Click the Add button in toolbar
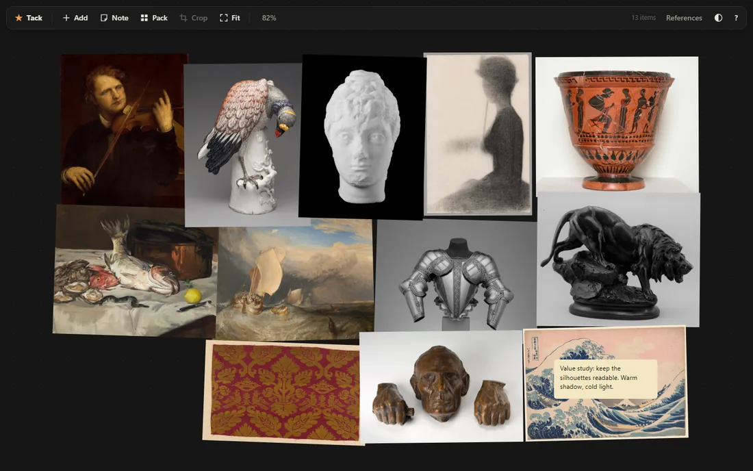 (x=75, y=18)
